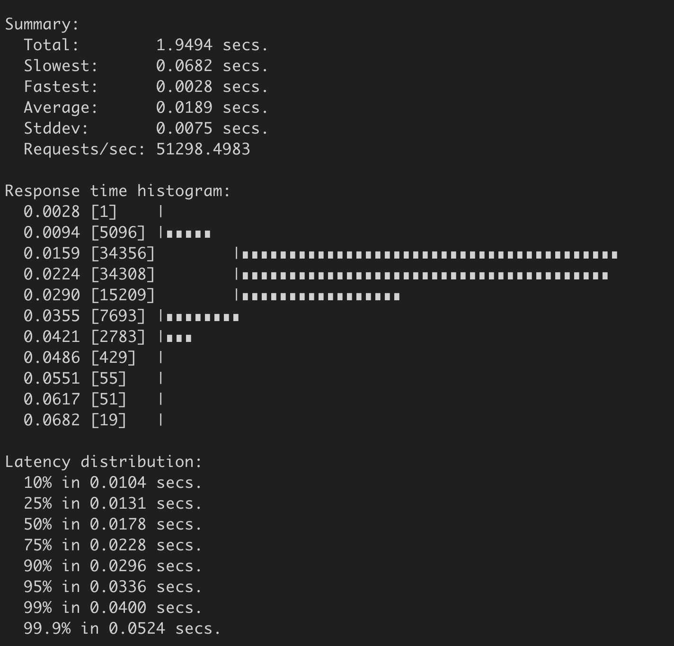Viewport: 674px width, 646px height.
Task: Click the [429] count for 0.0486
Action: pos(113,358)
